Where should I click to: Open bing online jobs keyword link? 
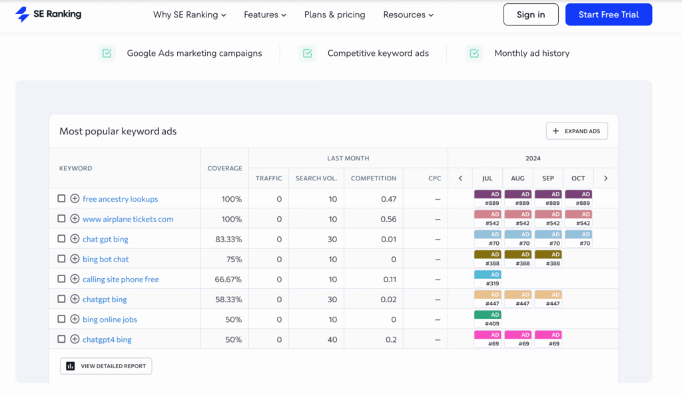tap(110, 319)
